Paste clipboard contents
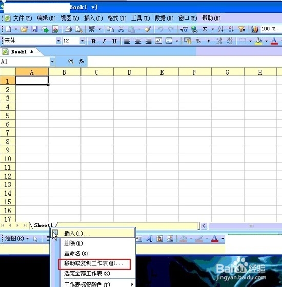 tap(131, 29)
